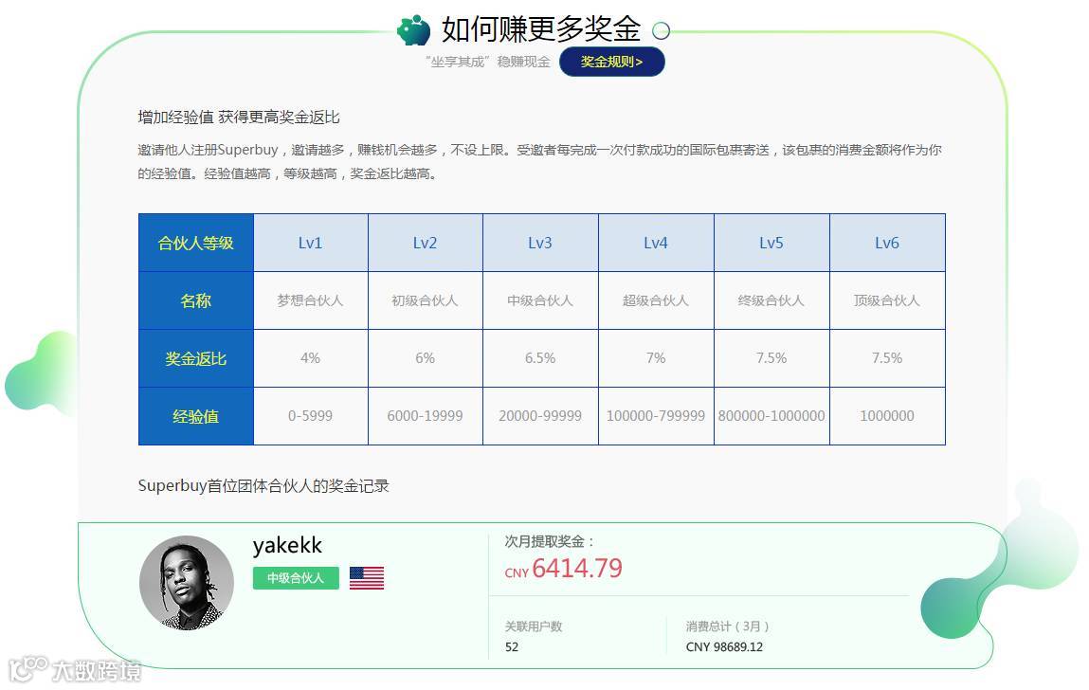Click the 中级合伙人 table cell under Lv3
This screenshot has height=690, width=1089.
pos(540,300)
